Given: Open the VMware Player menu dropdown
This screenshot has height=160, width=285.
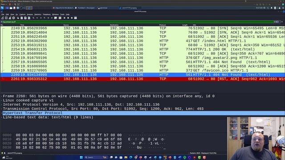Looking at the screenshot, I should tap(4, 4).
